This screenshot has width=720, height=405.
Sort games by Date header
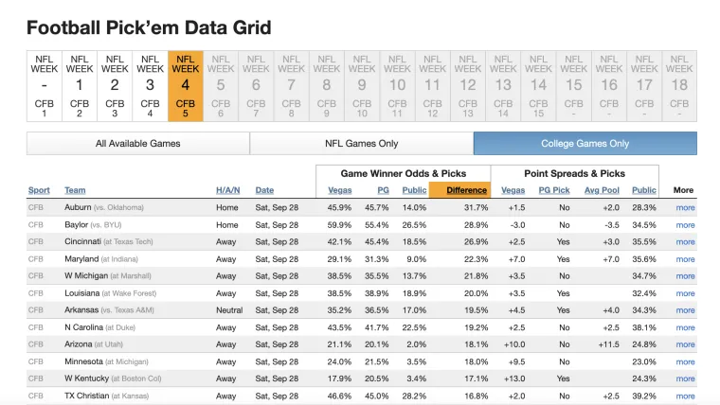264,190
